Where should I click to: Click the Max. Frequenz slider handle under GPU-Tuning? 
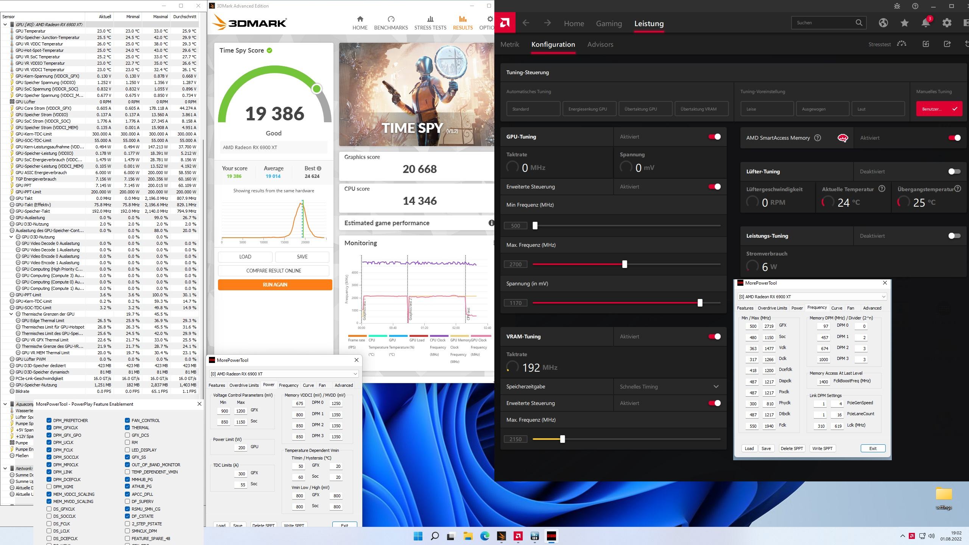625,264
